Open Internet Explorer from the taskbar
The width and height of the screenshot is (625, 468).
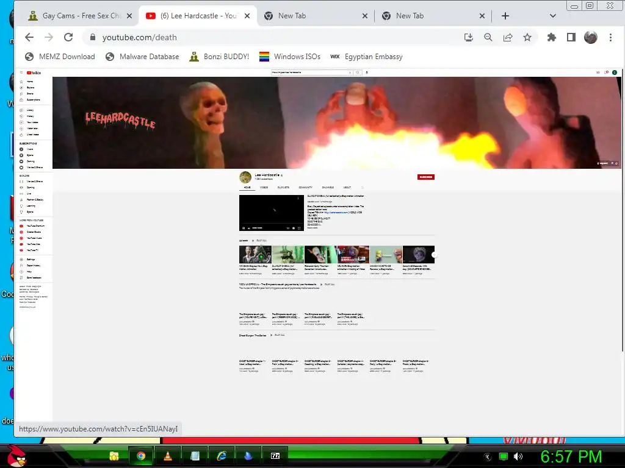pyautogui.click(x=222, y=456)
